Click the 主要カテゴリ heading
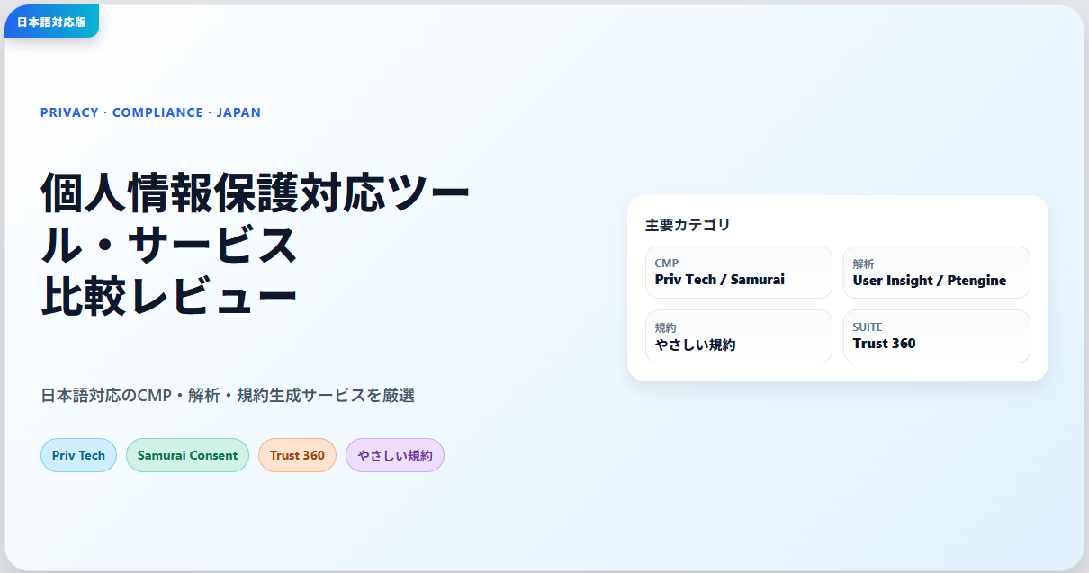Viewport: 1089px width, 573px height. 688,225
